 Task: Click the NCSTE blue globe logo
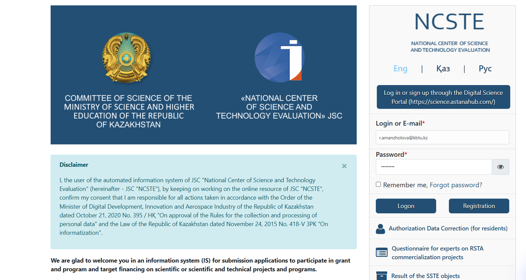279,57
